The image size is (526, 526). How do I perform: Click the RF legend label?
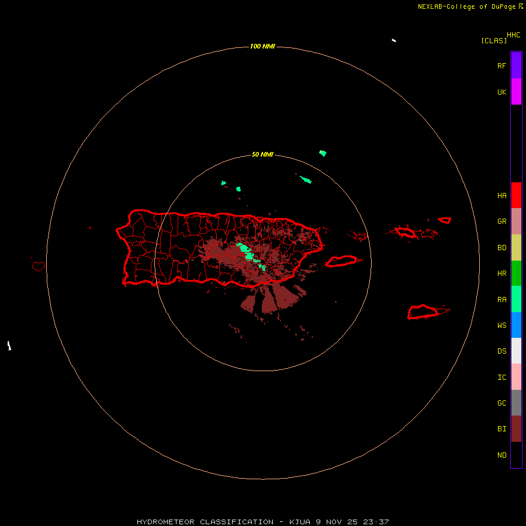point(501,65)
